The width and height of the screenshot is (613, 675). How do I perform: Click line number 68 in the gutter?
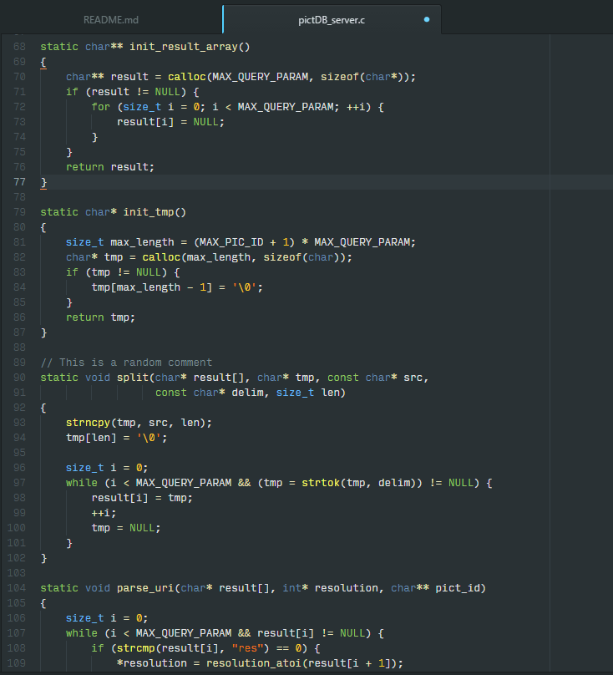(19, 47)
